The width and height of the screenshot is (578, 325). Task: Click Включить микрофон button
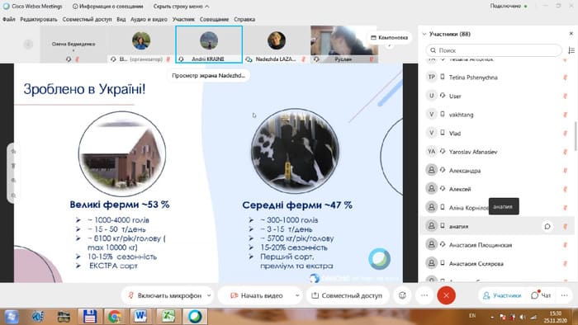165,295
